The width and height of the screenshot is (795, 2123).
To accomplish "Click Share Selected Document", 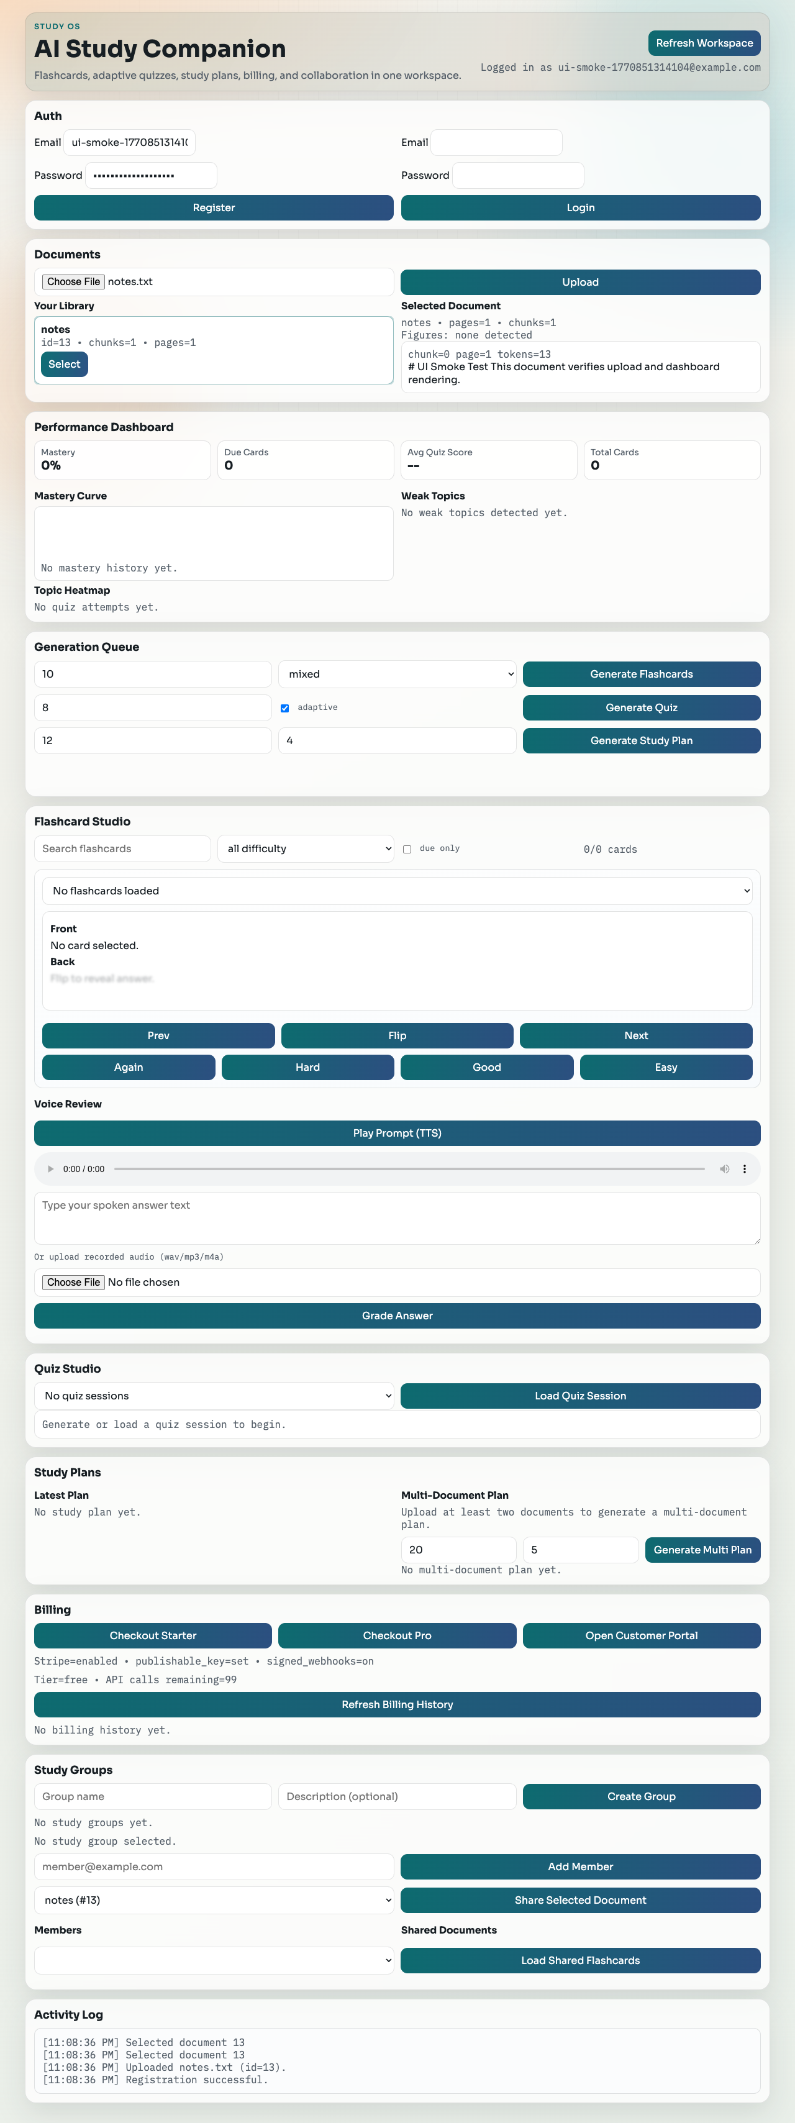I will (x=581, y=1901).
